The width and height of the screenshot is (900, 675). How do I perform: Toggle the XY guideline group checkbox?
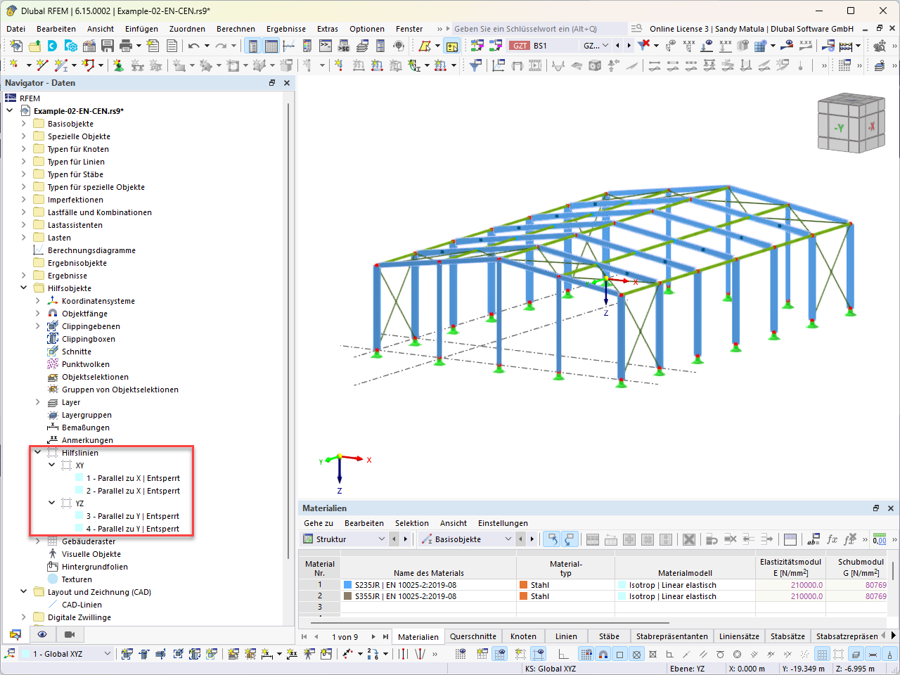tap(66, 465)
